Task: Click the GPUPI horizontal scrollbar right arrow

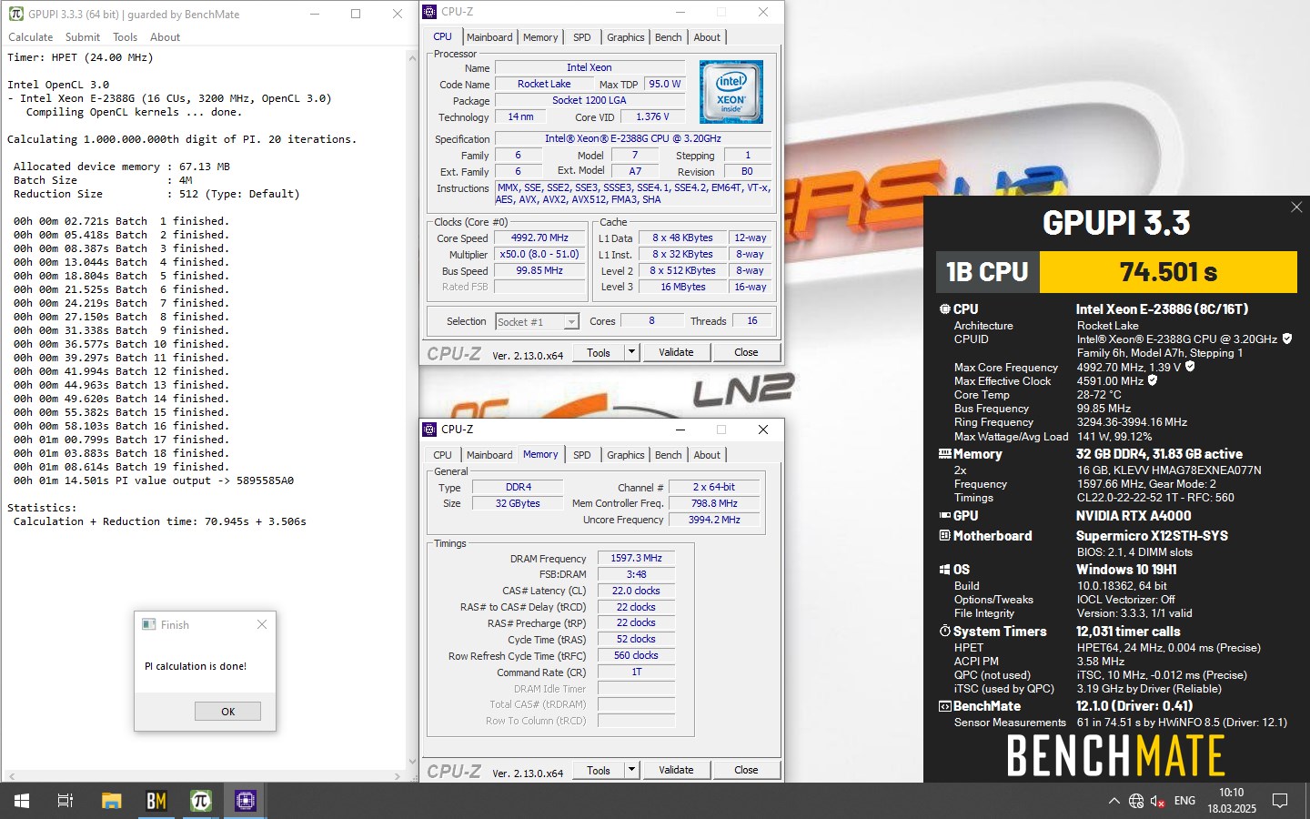Action: (398, 776)
